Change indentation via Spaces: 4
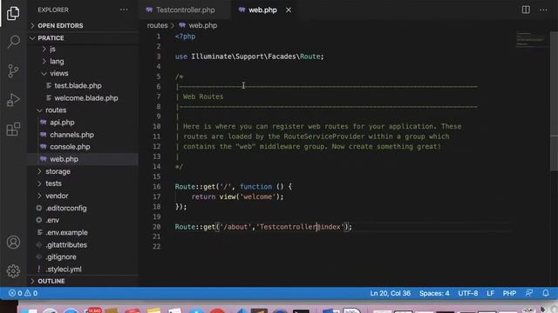This screenshot has width=558, height=313. (x=434, y=294)
